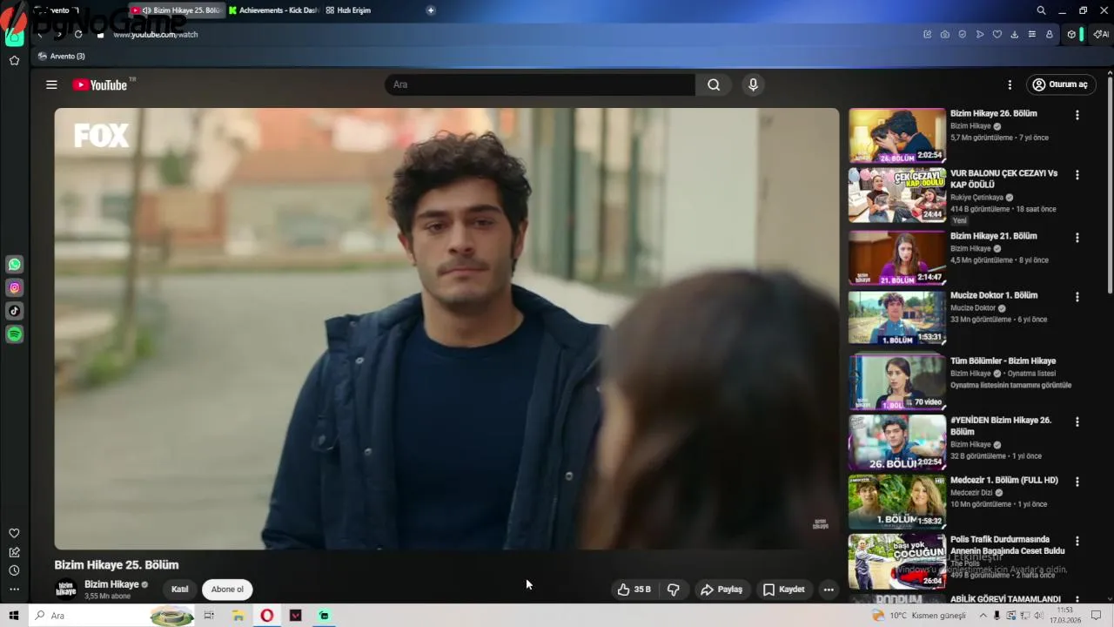1114x627 pixels.
Task: Dislike the video with thumbs down
Action: [673, 590]
